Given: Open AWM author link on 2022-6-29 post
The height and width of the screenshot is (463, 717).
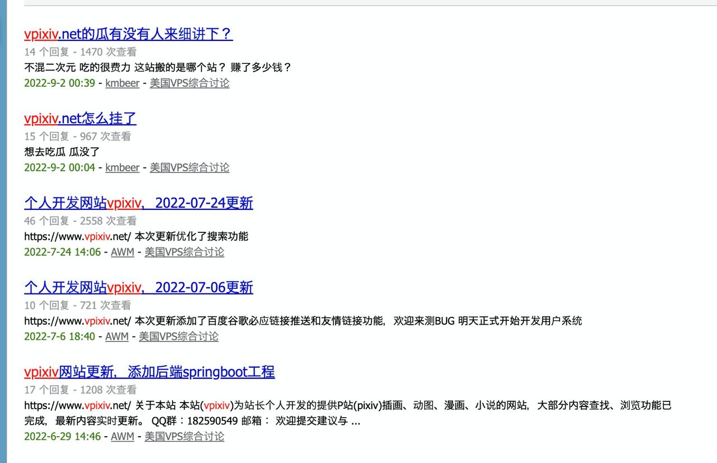Looking at the screenshot, I should [x=122, y=437].
